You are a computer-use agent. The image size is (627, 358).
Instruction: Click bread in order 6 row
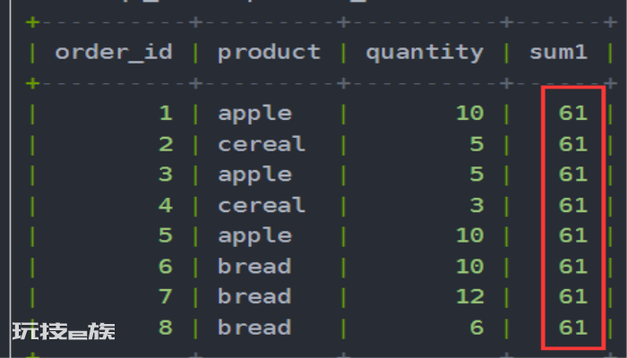(254, 266)
